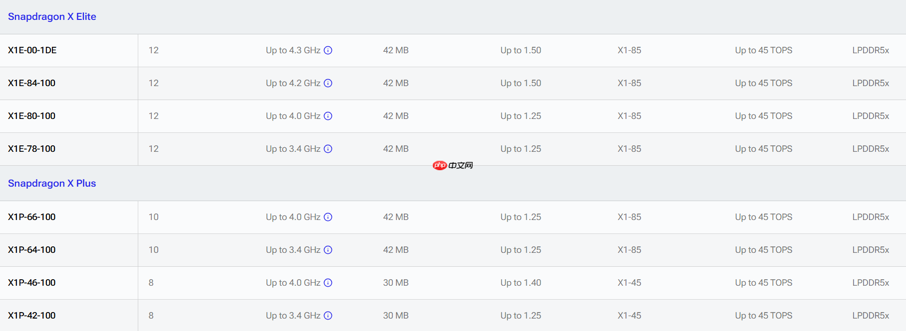Viewport: 906px width, 331px height.
Task: Select the X1P-66-100 model name
Action: 32,217
